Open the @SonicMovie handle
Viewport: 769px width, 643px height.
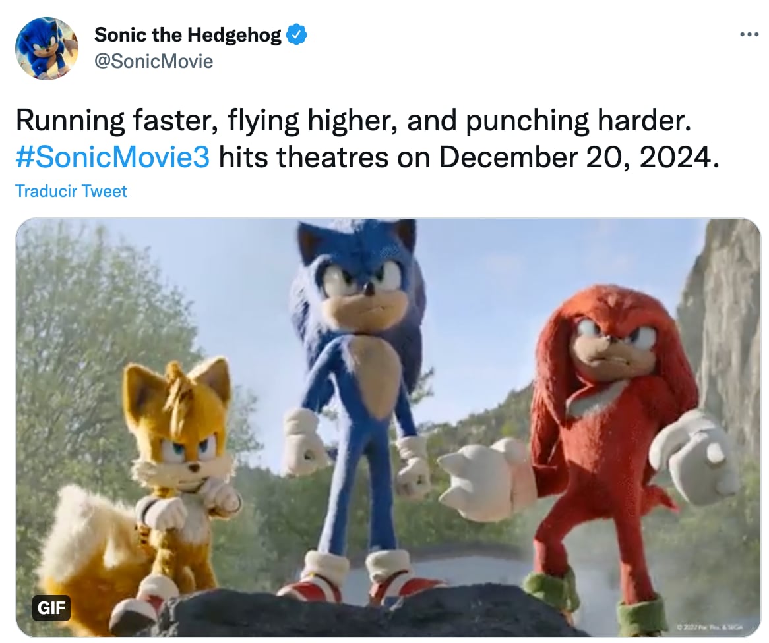pyautogui.click(x=155, y=61)
